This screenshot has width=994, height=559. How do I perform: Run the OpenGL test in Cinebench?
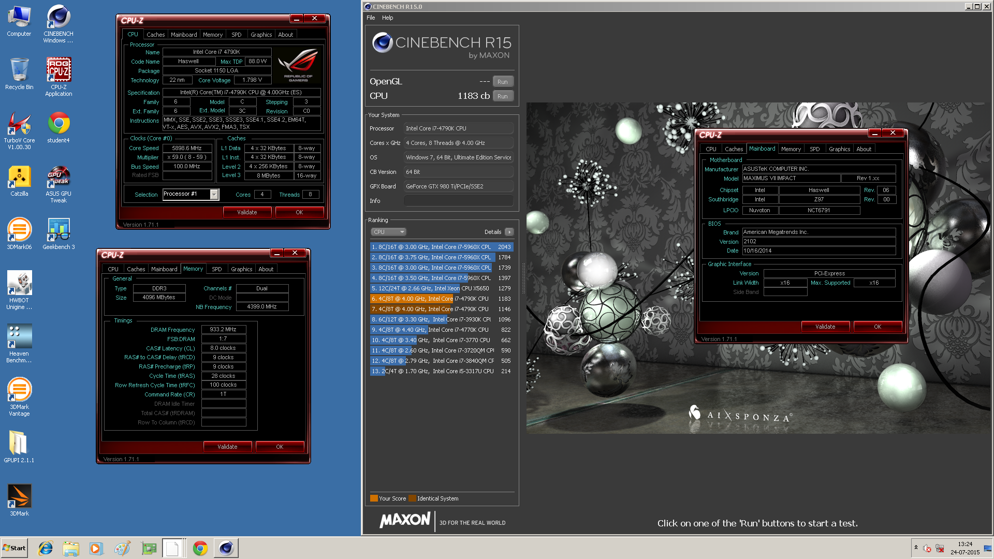pyautogui.click(x=503, y=82)
